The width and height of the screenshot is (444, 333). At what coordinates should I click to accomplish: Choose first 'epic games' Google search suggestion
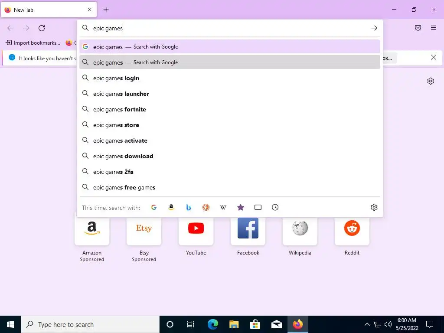(230, 47)
